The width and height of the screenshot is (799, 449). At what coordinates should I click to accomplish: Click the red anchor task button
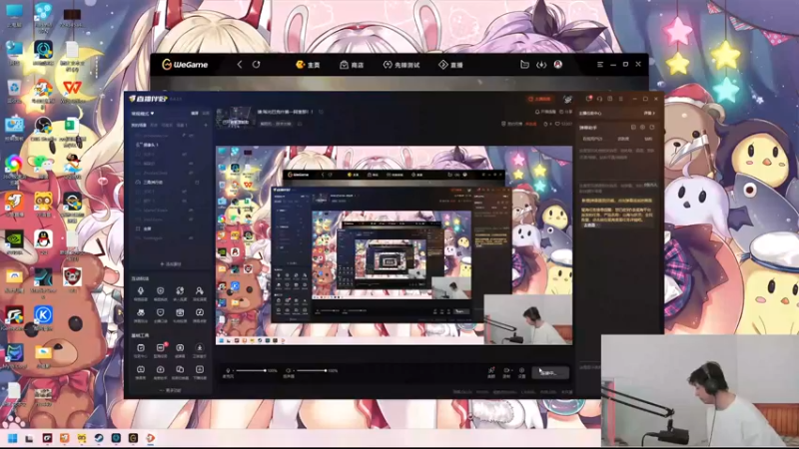click(539, 99)
